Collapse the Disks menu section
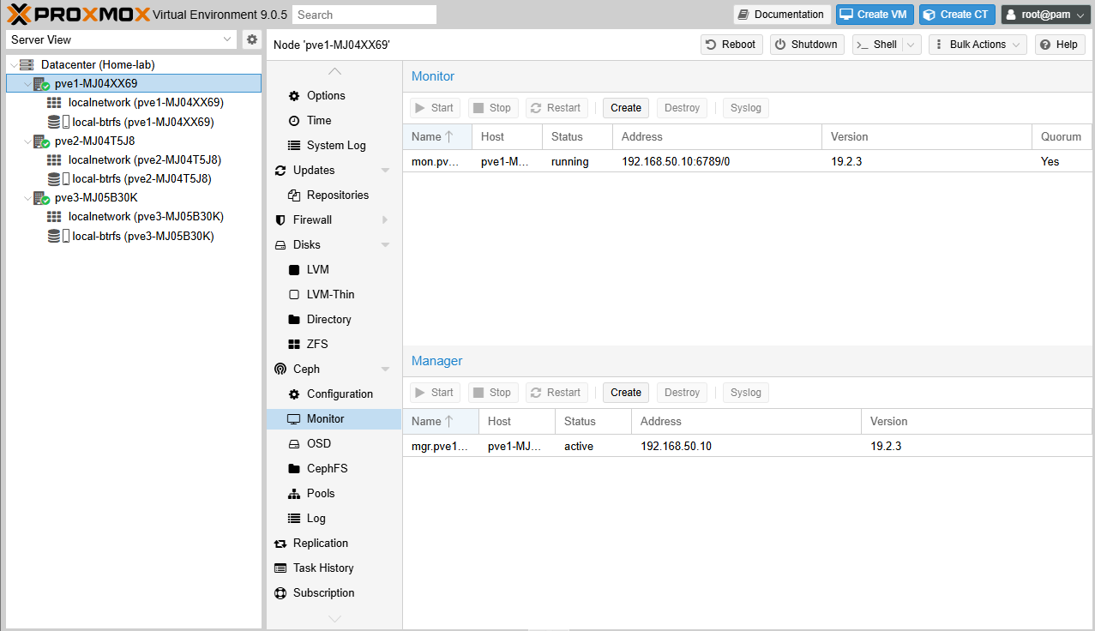This screenshot has width=1095, height=631. tap(385, 245)
